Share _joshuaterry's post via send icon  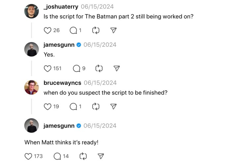point(113,30)
